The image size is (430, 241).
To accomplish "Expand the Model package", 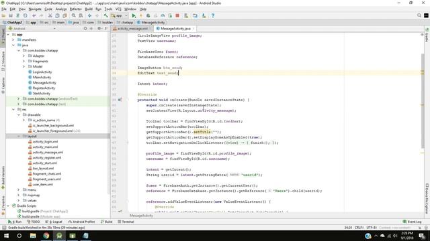I will [x=24, y=66].
